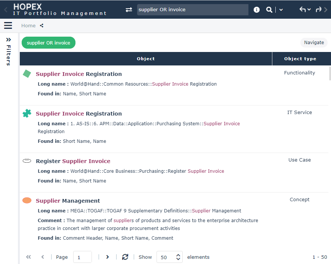Open the search options dropdown arrow
Viewport: 331px width, 264px height.
[x=281, y=10]
